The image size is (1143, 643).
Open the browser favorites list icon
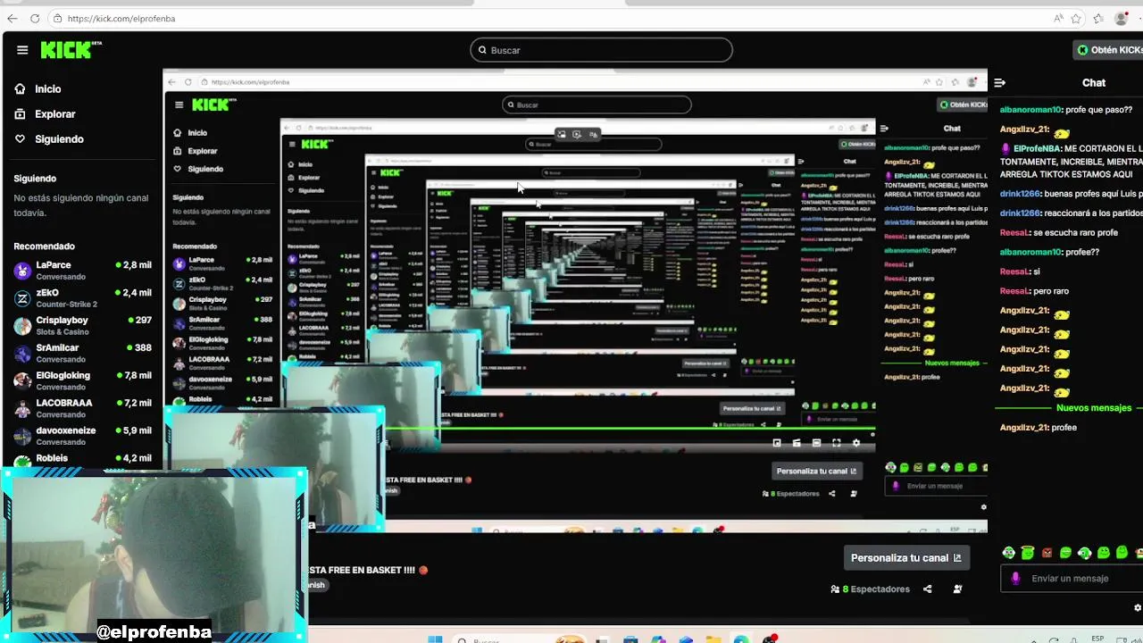(1098, 18)
